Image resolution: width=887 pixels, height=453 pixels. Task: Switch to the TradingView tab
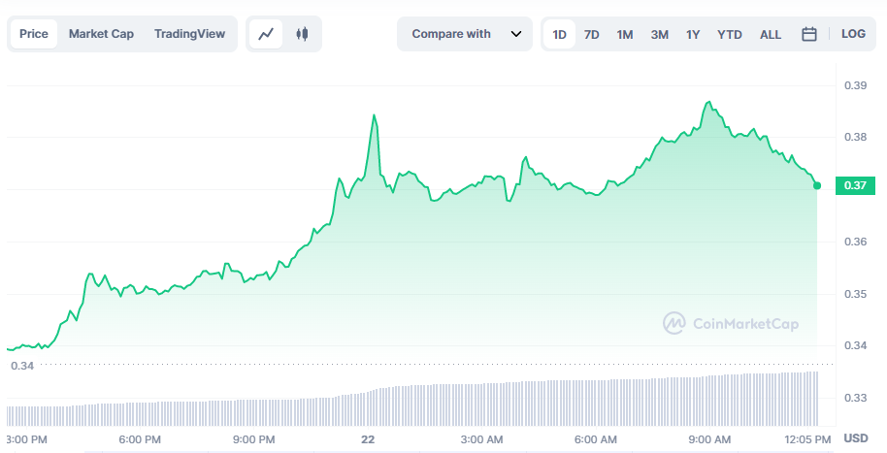coord(189,34)
